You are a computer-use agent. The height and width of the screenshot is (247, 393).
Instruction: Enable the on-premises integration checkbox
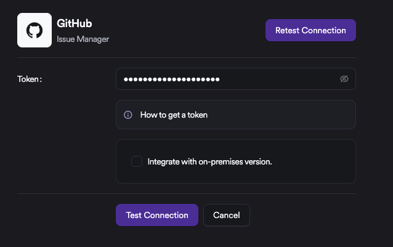pyautogui.click(x=137, y=161)
